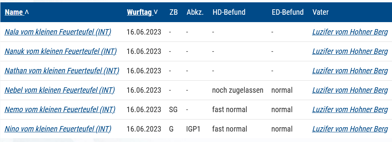Open father Luzifer link in Nala row
This screenshot has height=142, width=392.
pyautogui.click(x=350, y=32)
